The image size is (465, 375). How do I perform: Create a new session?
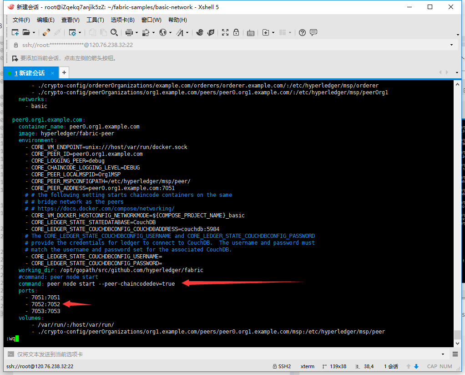point(15,32)
